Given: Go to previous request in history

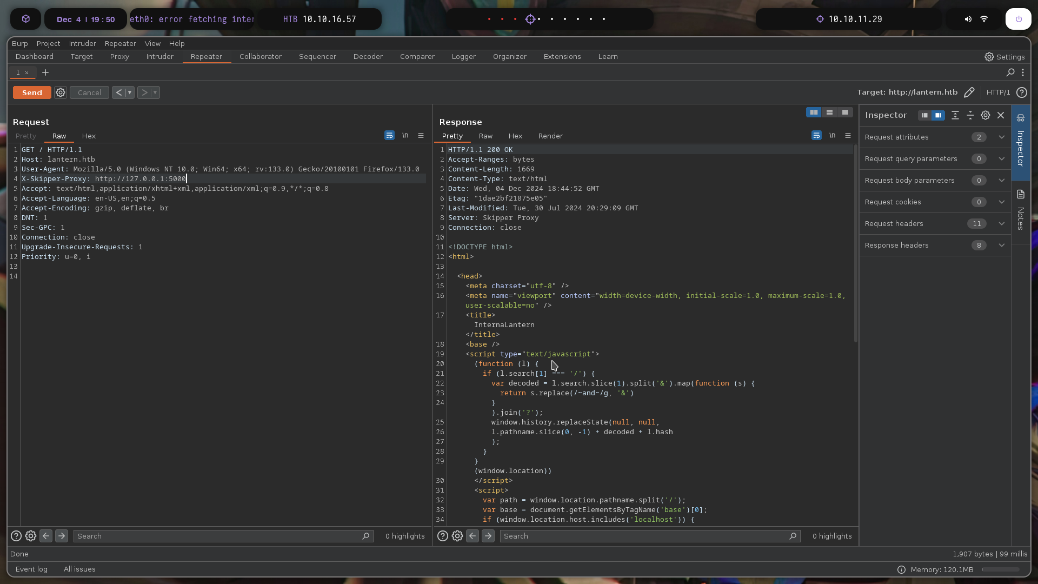Looking at the screenshot, I should 119,92.
